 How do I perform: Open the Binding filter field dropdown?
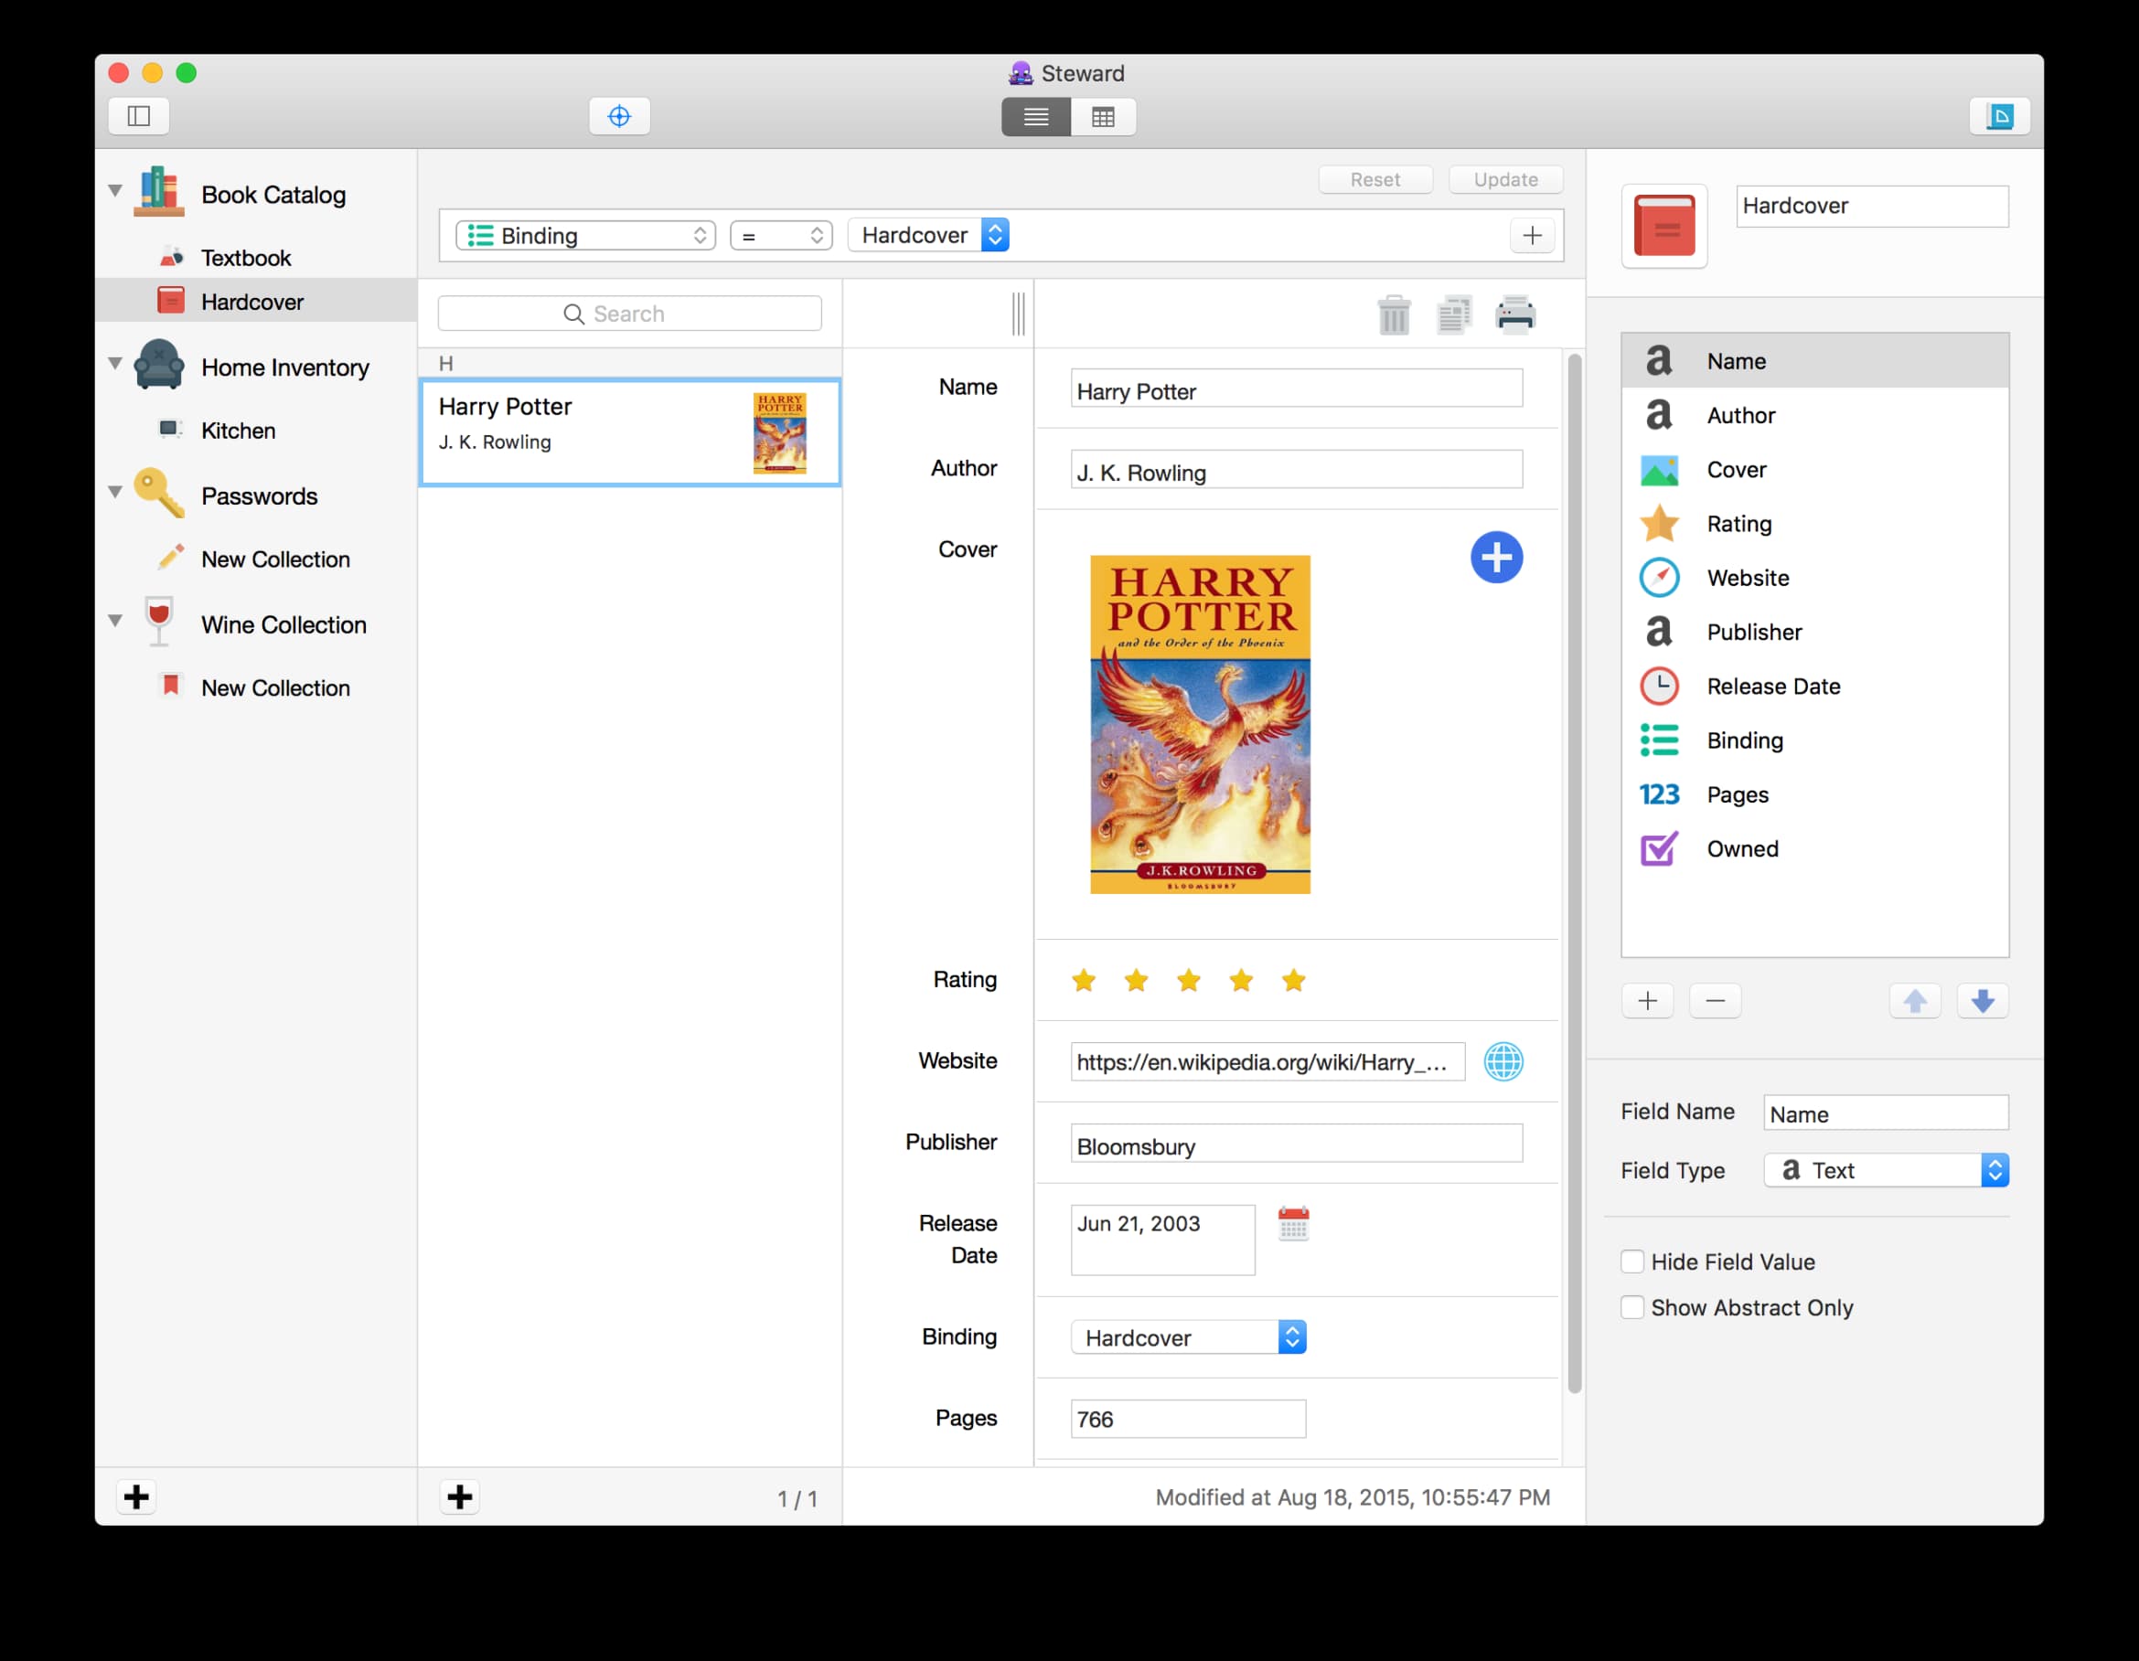pyautogui.click(x=585, y=236)
